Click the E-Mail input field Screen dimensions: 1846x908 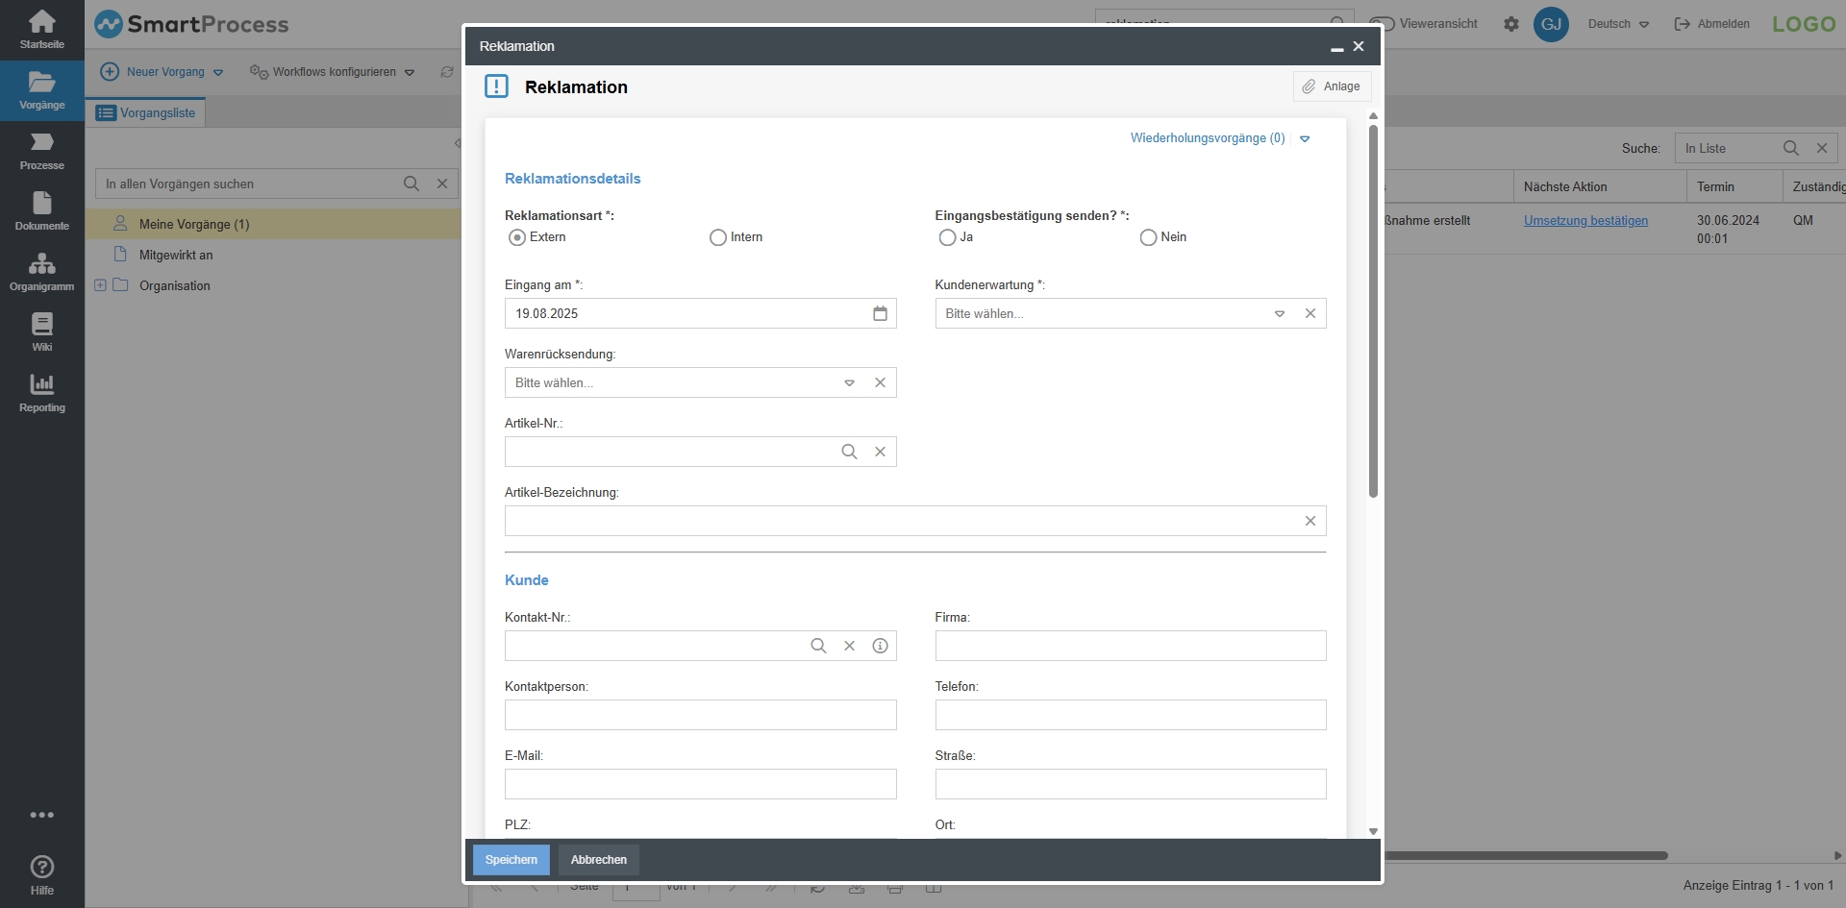pos(701,784)
